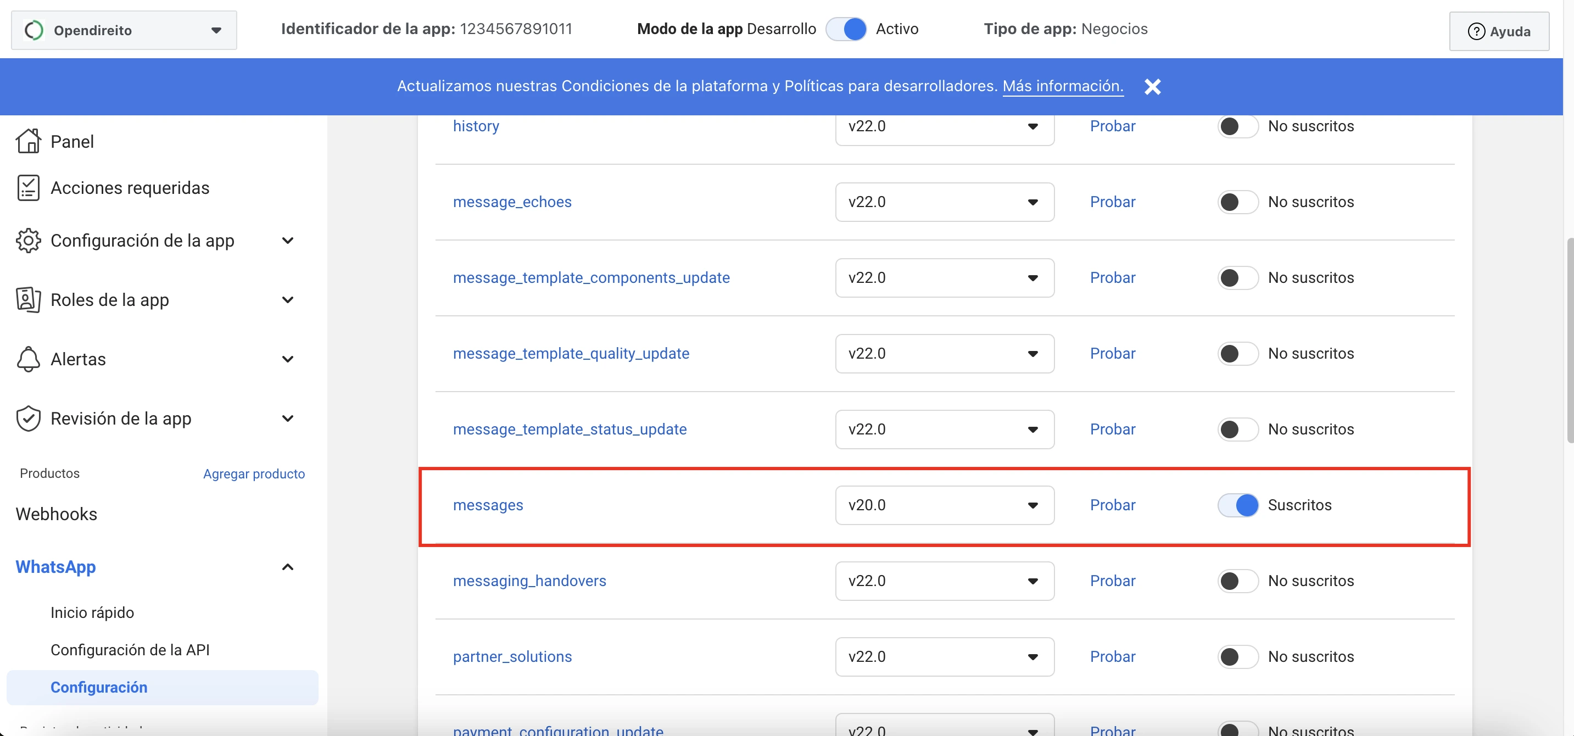Dismiss the platform conditions banner
This screenshot has height=736, width=1574.
click(1152, 86)
